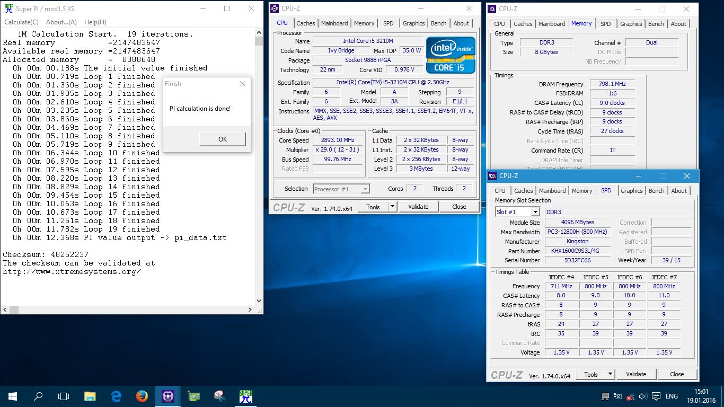Select Bench tab in CPU window
This screenshot has width=724, height=407.
(438, 23)
